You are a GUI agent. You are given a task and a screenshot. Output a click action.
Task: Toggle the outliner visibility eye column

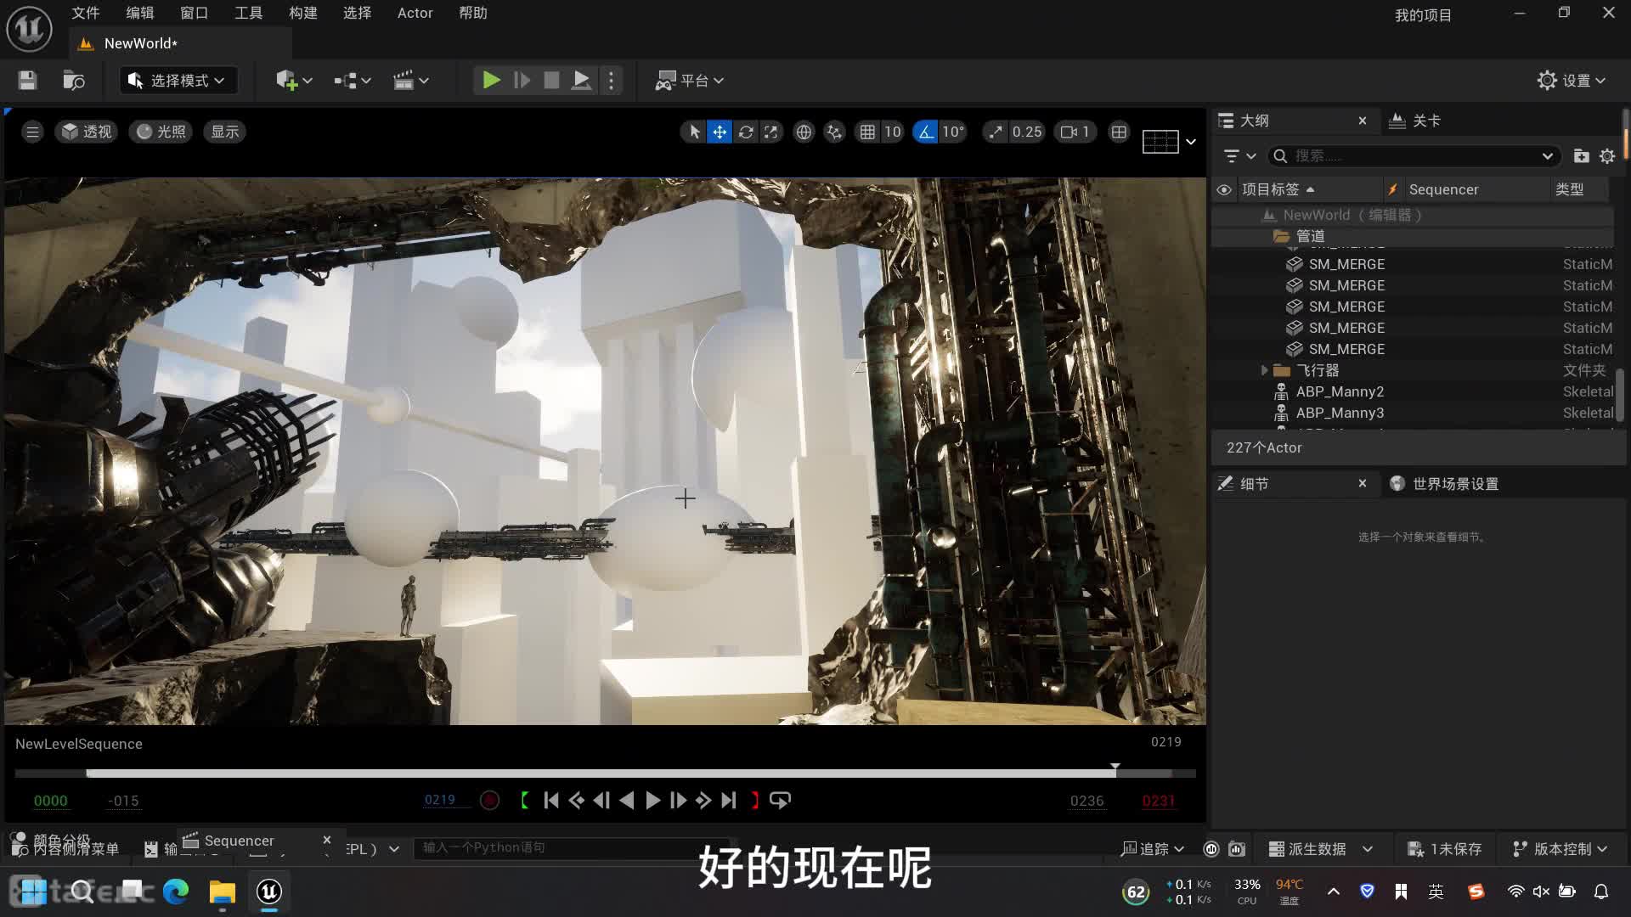point(1224,189)
